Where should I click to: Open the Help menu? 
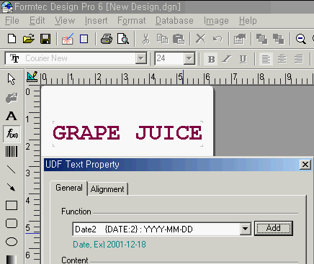tap(248, 21)
